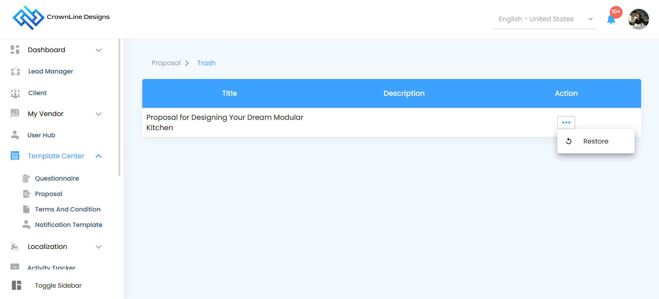659x299 pixels.
Task: Select the Localization menu label
Action: [x=47, y=246]
